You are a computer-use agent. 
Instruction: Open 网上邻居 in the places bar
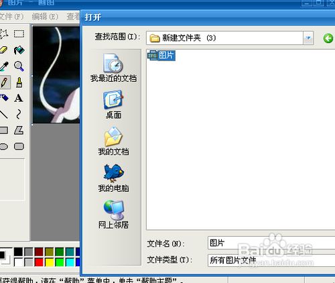point(113,214)
